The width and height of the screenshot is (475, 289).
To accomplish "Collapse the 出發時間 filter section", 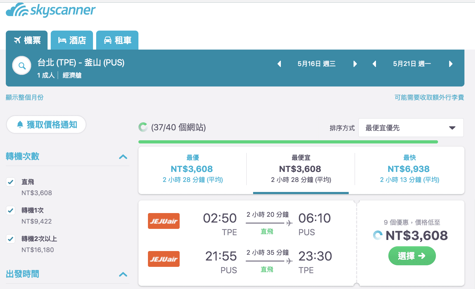I will click(x=123, y=274).
